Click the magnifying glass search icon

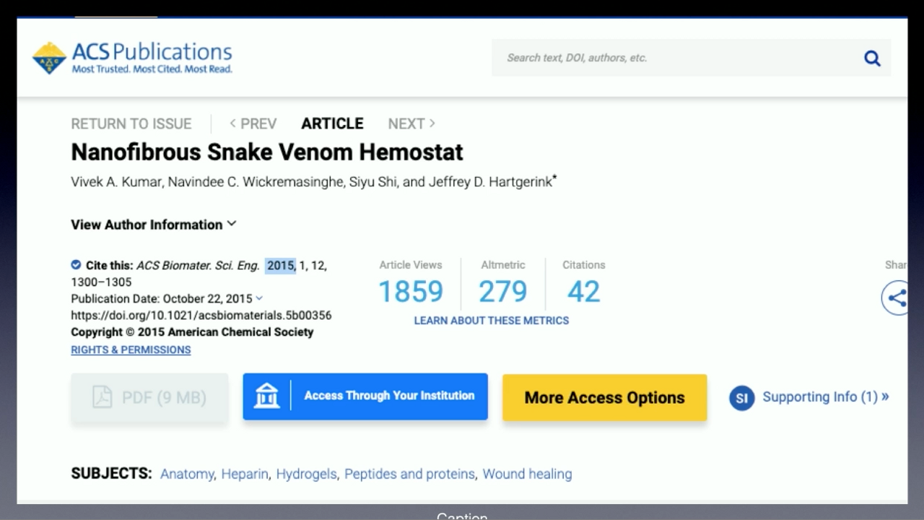(872, 58)
